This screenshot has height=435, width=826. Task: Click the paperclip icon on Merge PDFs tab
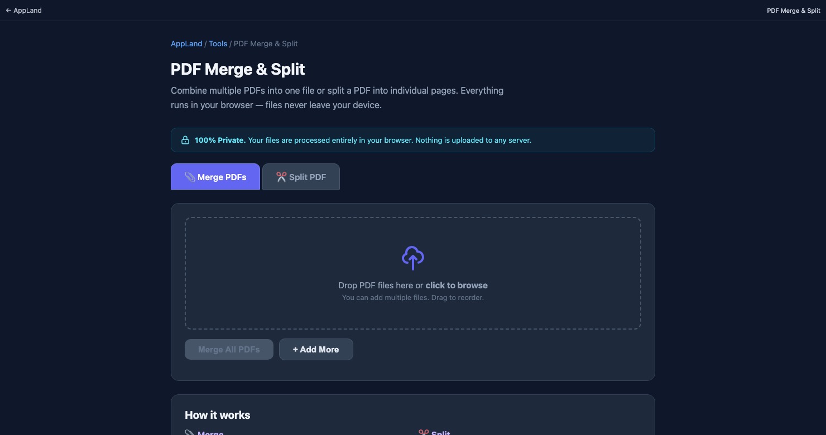(x=190, y=177)
